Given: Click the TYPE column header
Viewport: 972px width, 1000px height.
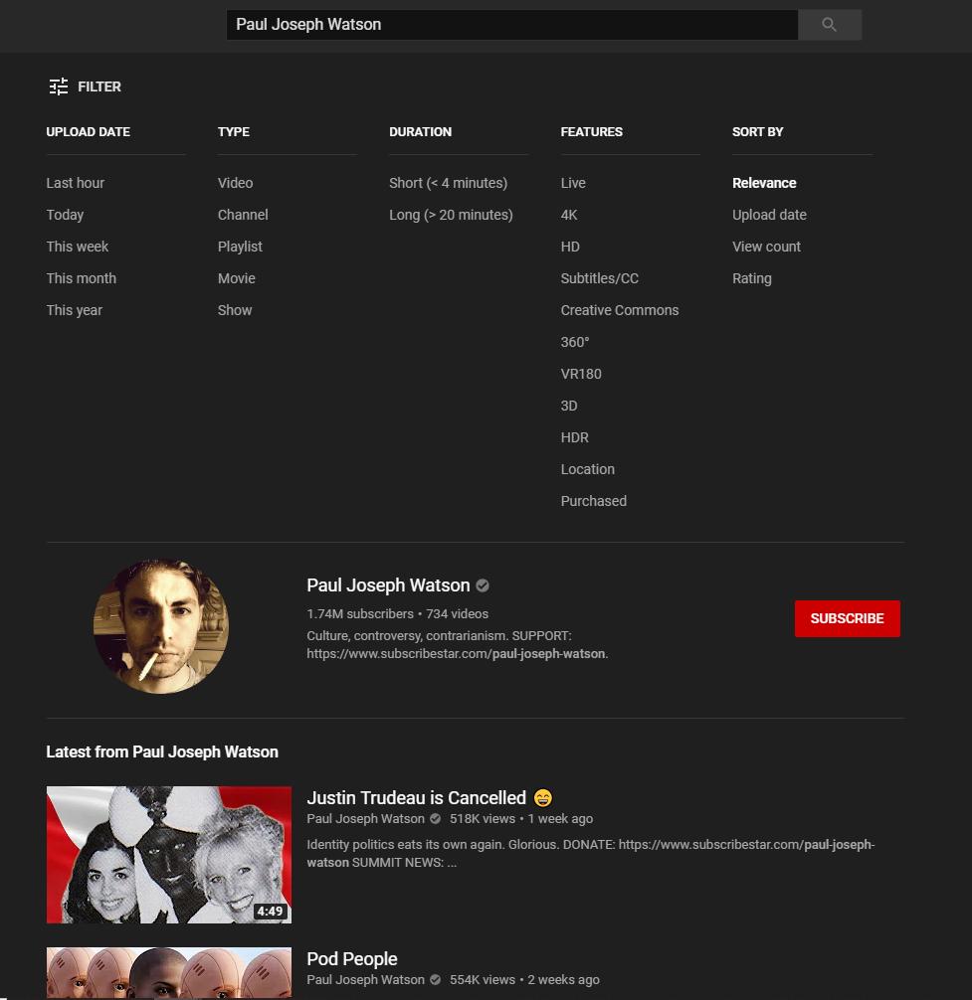Looking at the screenshot, I should pos(234,132).
